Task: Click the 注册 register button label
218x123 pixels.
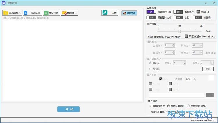Action: tap(114, 13)
